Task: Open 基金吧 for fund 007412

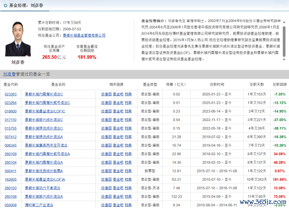Action: click(x=118, y=137)
